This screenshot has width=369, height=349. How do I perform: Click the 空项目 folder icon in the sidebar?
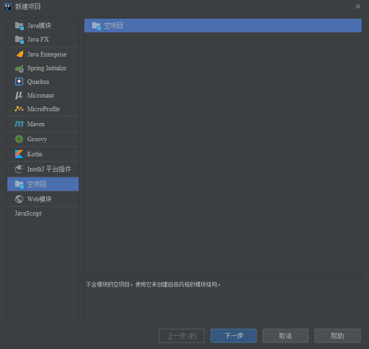click(x=19, y=184)
